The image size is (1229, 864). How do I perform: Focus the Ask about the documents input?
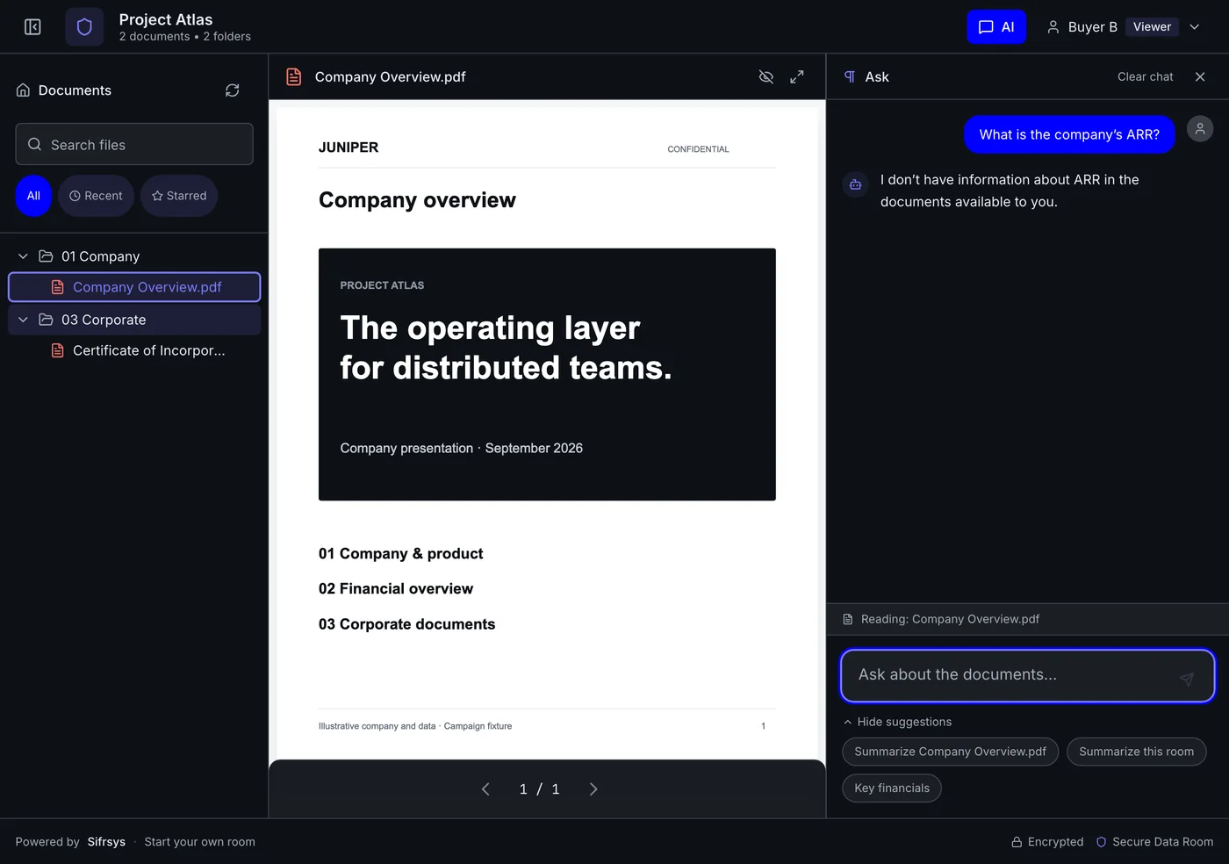point(1028,676)
